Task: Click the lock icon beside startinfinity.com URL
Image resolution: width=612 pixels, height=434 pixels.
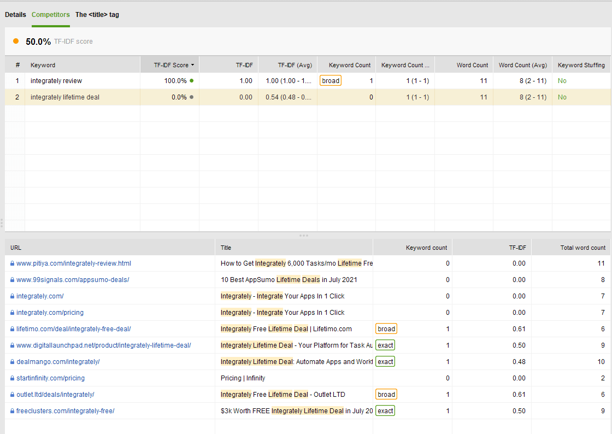Action: [x=13, y=378]
